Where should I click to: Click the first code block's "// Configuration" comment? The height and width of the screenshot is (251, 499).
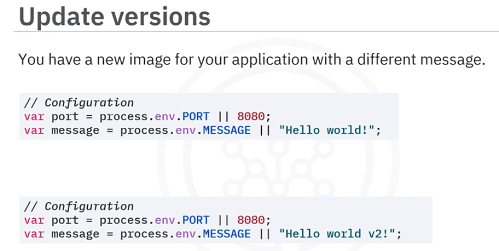pyautogui.click(x=78, y=103)
